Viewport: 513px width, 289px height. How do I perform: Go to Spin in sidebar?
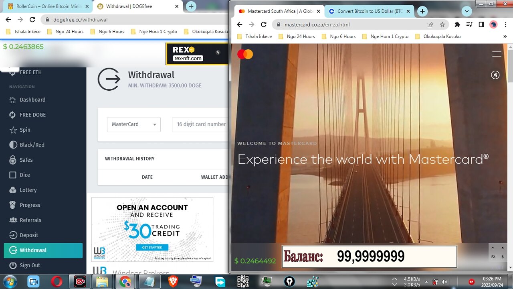point(25,130)
